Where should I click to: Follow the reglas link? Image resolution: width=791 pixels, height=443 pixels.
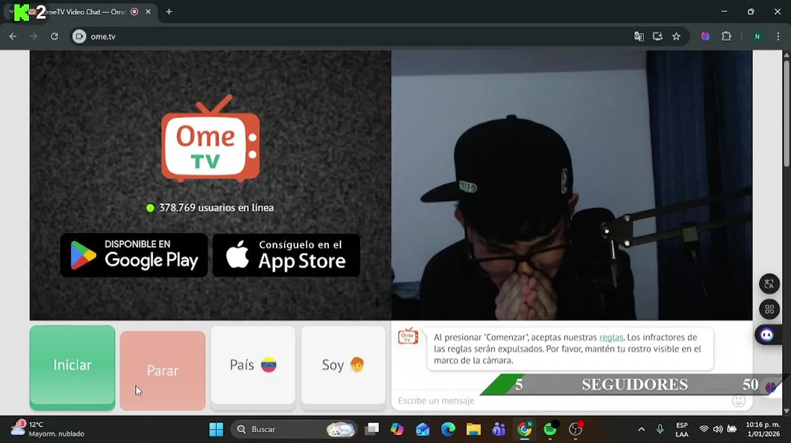[x=611, y=337]
